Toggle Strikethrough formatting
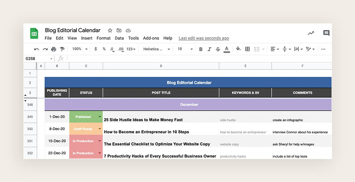Screen dimensions: 355x182 pos(218,49)
